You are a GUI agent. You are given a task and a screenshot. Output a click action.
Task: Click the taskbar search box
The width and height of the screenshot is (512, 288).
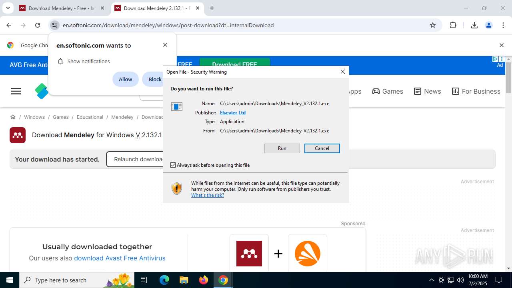point(78,280)
